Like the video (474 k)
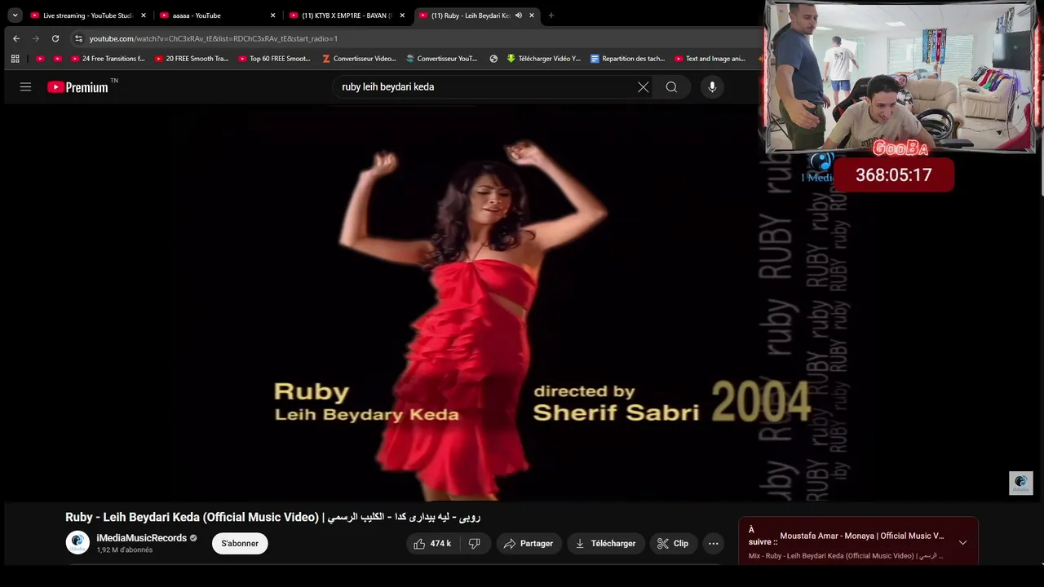The image size is (1044, 587). (x=432, y=543)
